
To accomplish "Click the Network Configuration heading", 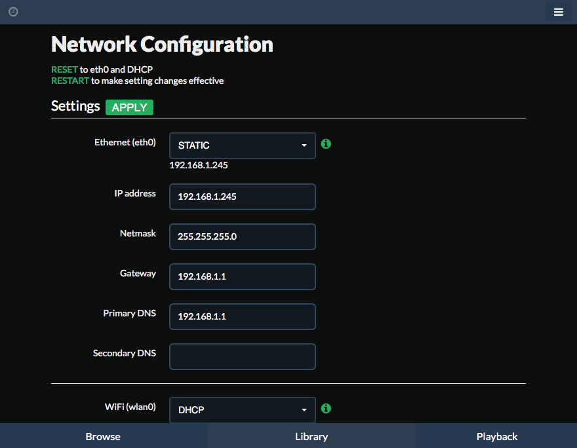I will (163, 45).
